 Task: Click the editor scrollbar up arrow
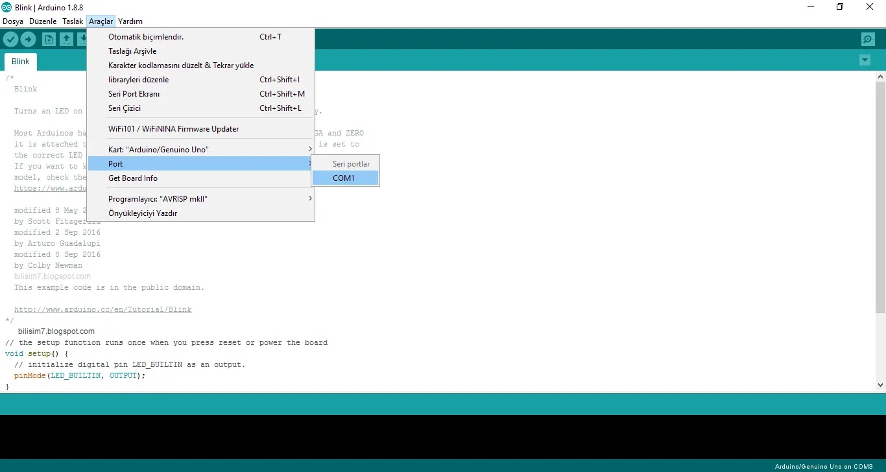click(880, 77)
